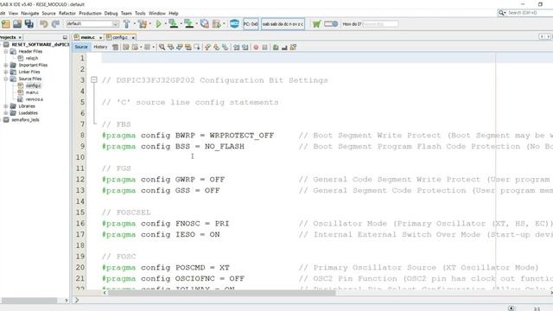Select main.c in the project tree
The width and height of the screenshot is (553, 311).
coord(32,92)
